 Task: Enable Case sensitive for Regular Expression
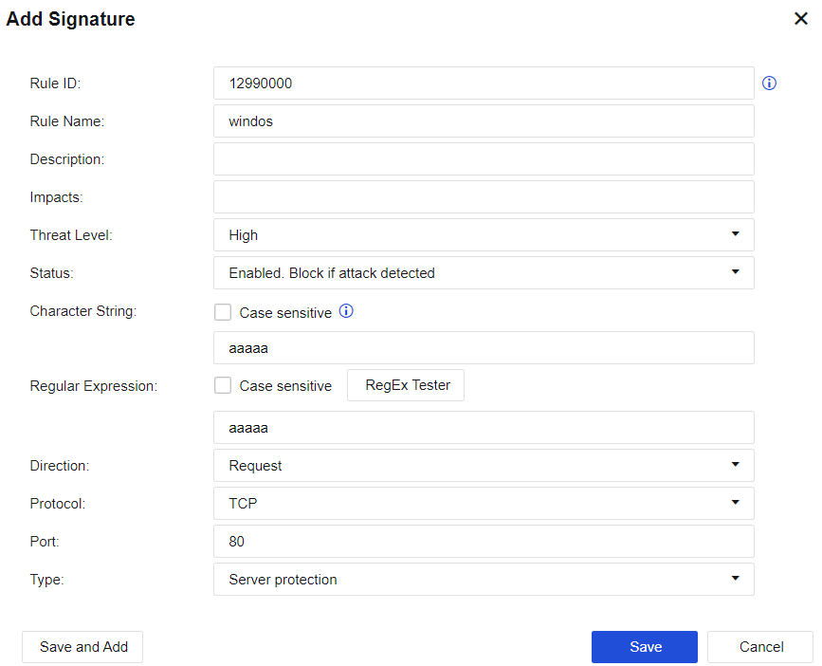[x=223, y=386]
